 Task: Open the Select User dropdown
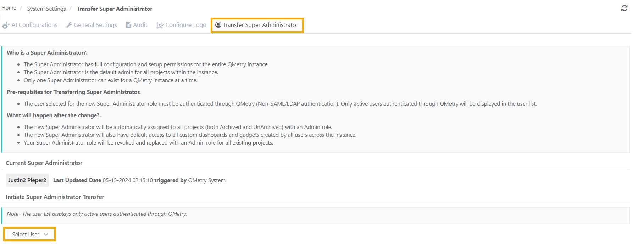point(30,234)
